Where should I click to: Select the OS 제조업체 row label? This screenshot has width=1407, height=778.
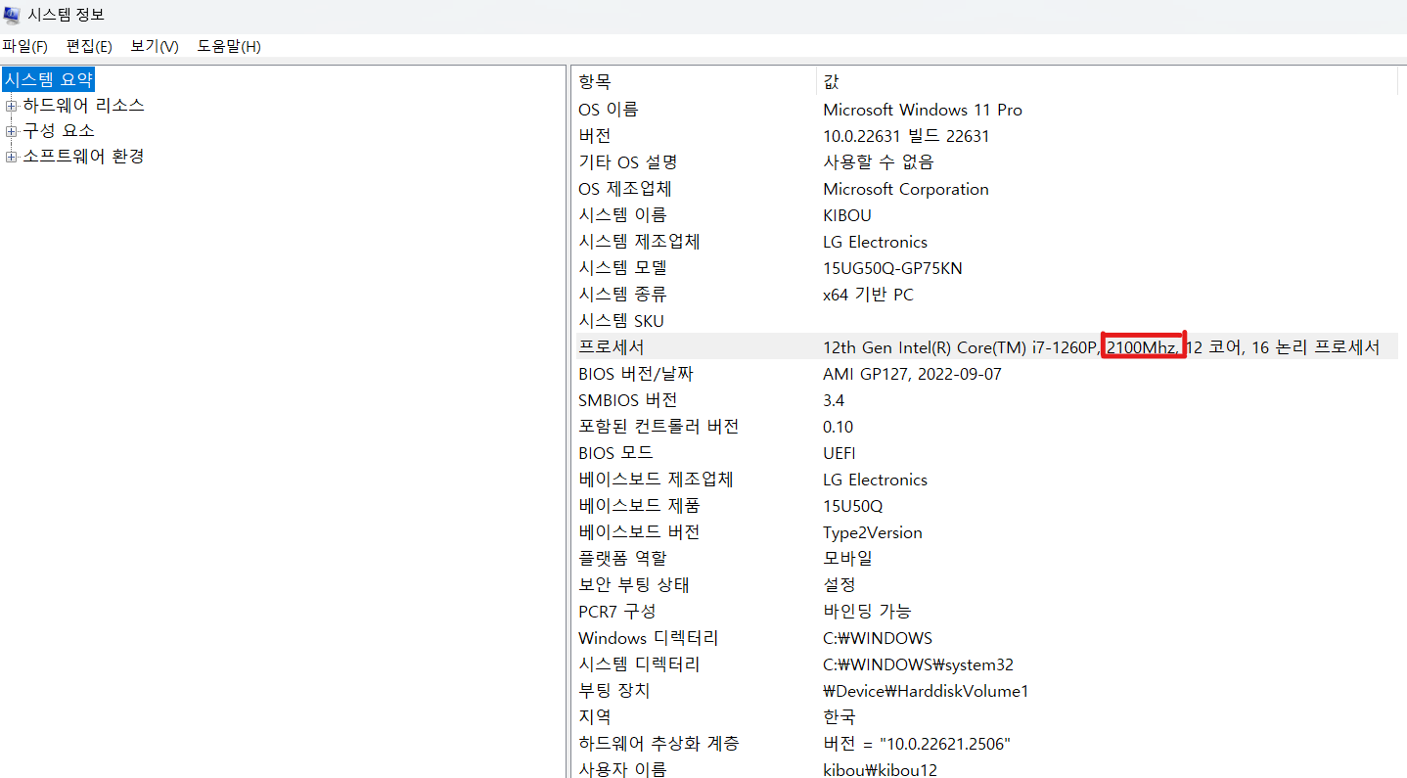pyautogui.click(x=625, y=189)
